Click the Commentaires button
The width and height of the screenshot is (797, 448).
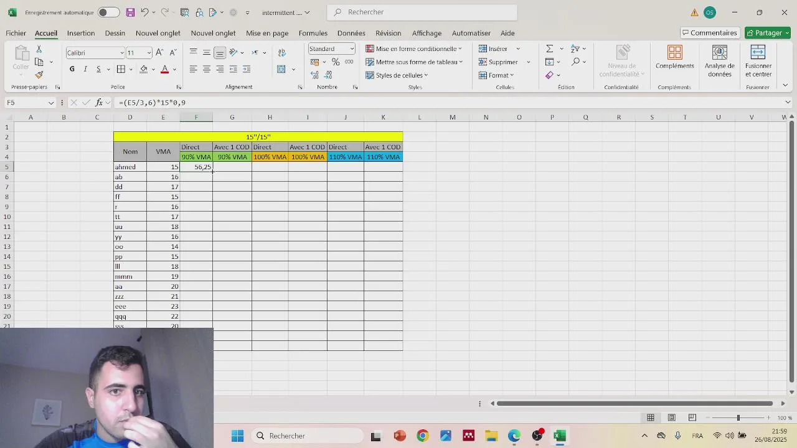[709, 33]
